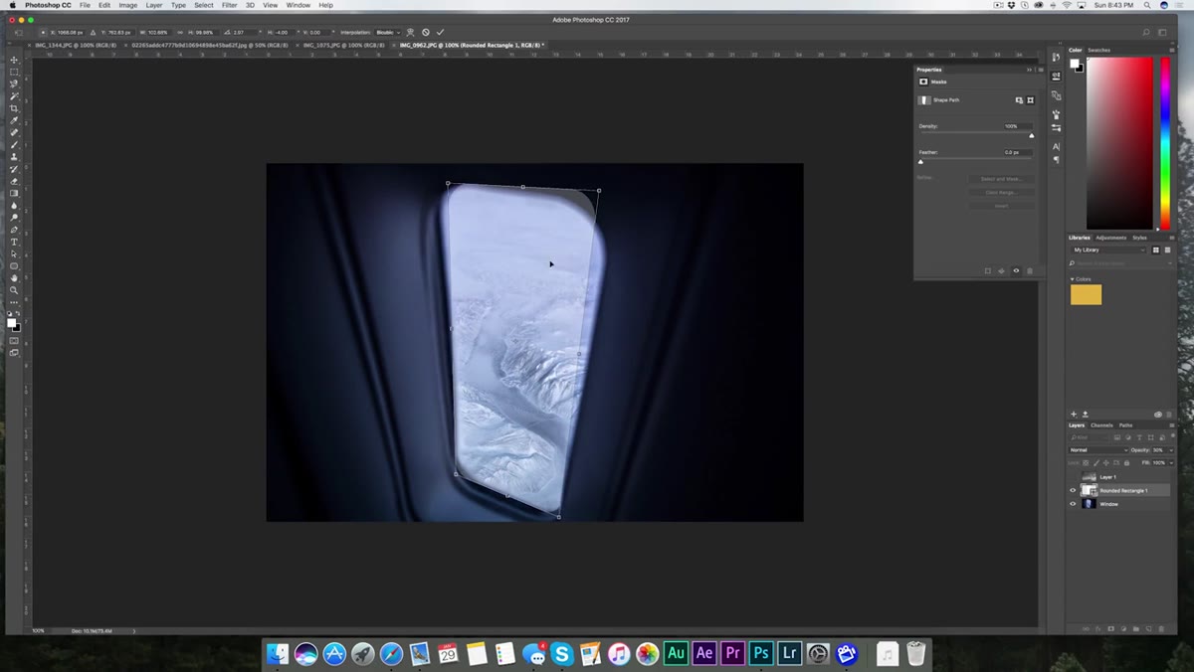The height and width of the screenshot is (672, 1194).
Task: Switch to the Swatches tab
Action: pos(1099,50)
